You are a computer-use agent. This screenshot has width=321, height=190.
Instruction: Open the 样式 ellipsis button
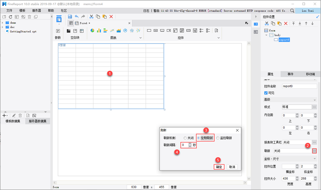(x=314, y=107)
